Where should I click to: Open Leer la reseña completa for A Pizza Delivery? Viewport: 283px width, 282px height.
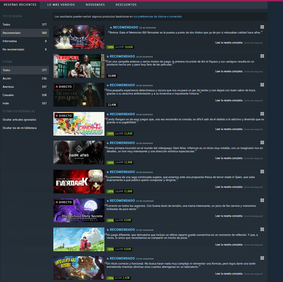coord(229,245)
